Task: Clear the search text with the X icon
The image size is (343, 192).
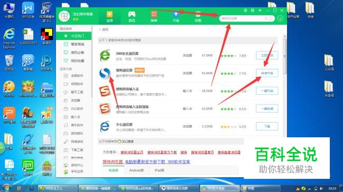Action: (x=266, y=18)
